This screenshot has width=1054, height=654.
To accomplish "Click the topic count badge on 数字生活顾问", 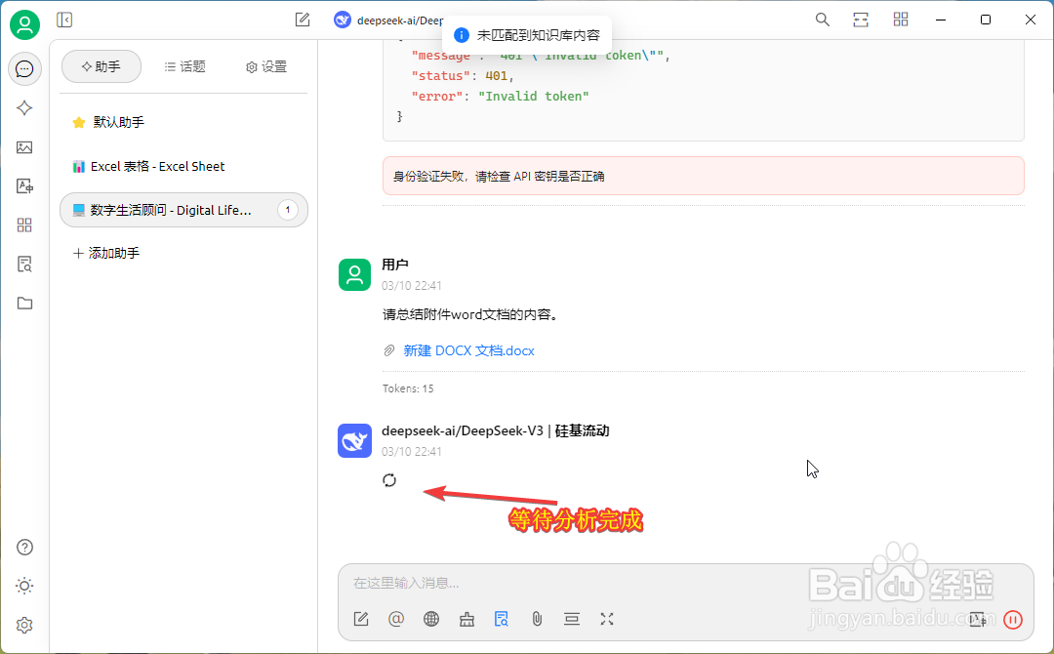I will point(288,210).
